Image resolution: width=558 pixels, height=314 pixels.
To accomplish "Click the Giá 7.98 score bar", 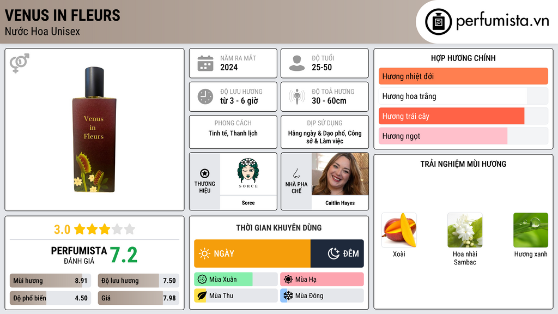I will [x=138, y=298].
